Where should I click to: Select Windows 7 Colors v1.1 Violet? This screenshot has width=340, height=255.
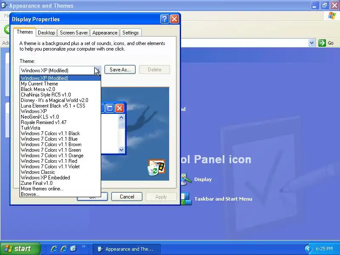[60, 167]
